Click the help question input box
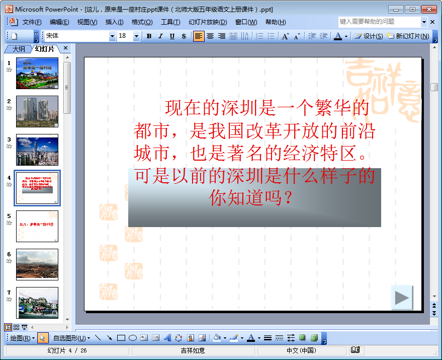 tap(380, 22)
